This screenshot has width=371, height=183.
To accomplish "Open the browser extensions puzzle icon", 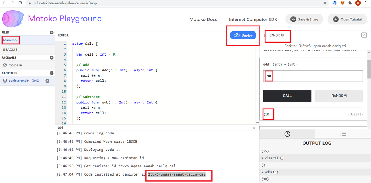I will pos(350,3).
